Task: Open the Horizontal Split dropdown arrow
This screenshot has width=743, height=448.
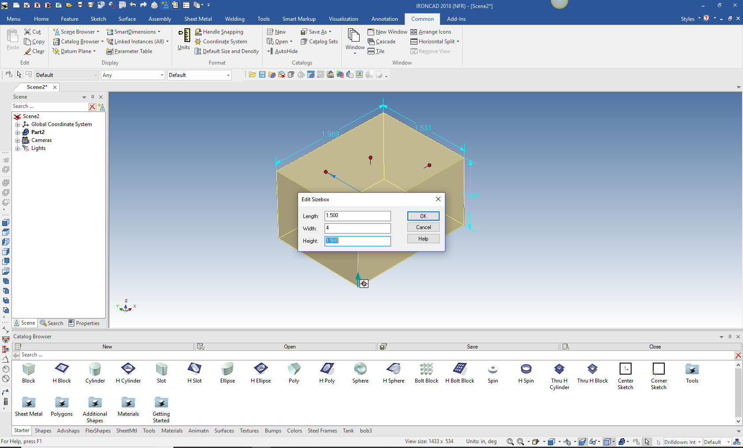Action: (458, 42)
